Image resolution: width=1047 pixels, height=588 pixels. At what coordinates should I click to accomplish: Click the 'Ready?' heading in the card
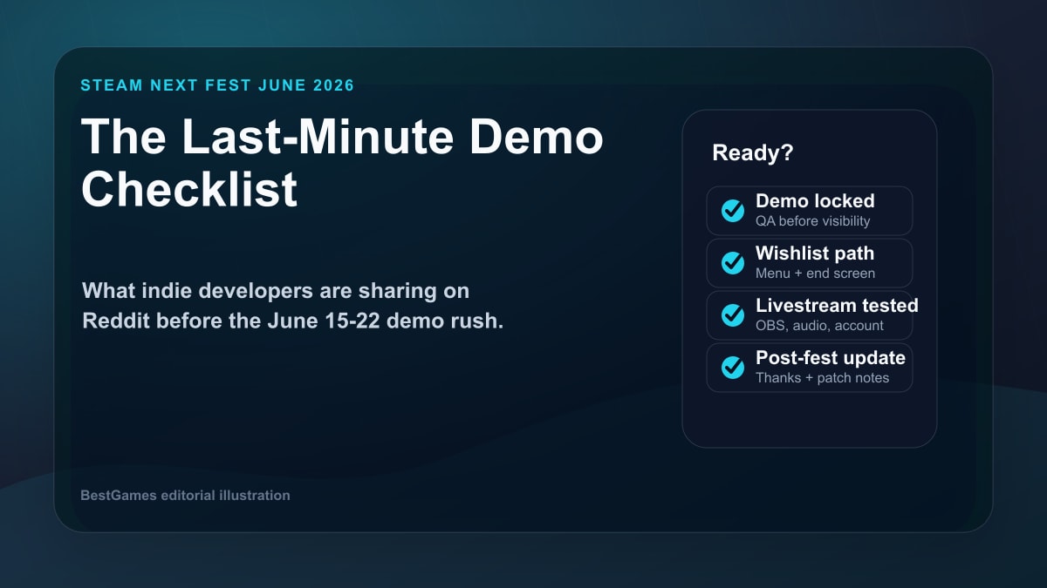pyautogui.click(x=753, y=153)
